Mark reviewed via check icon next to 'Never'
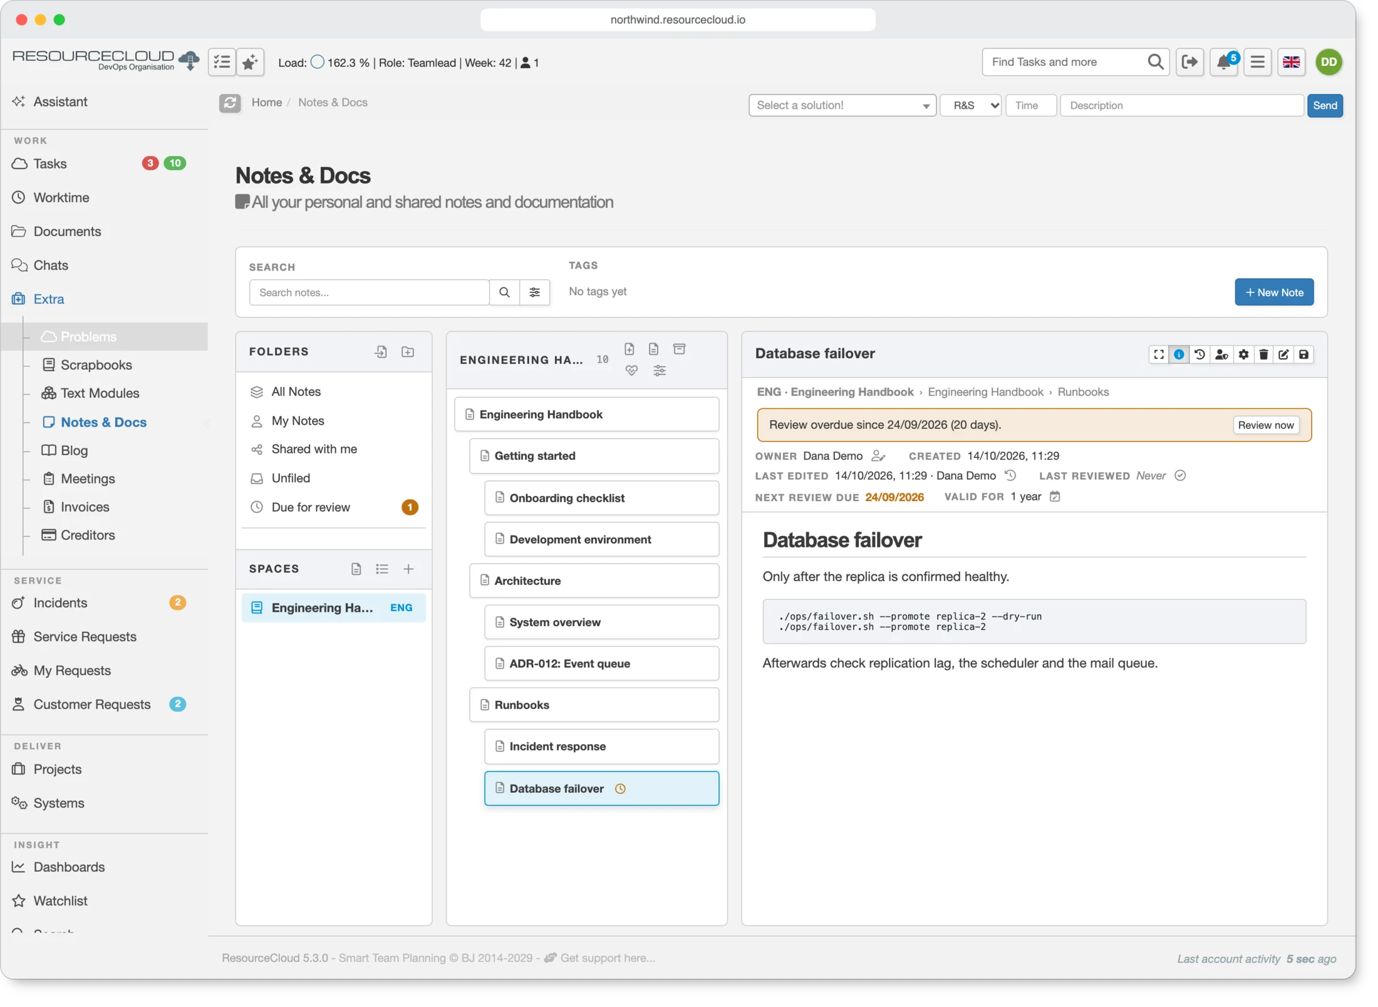 [x=1180, y=475]
